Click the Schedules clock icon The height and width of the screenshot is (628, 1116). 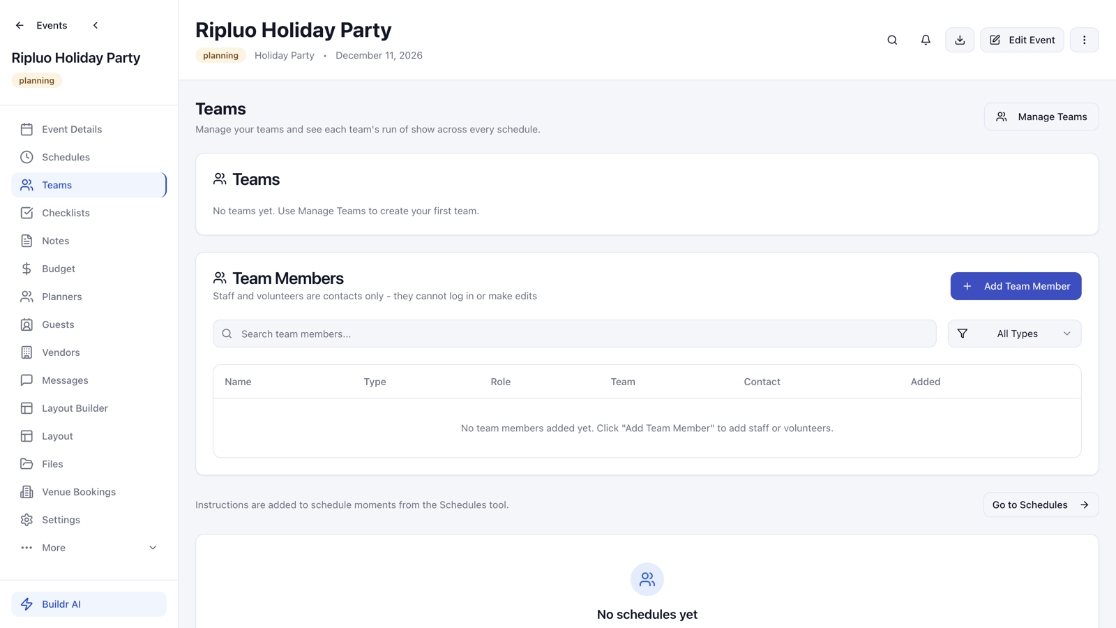tap(27, 157)
